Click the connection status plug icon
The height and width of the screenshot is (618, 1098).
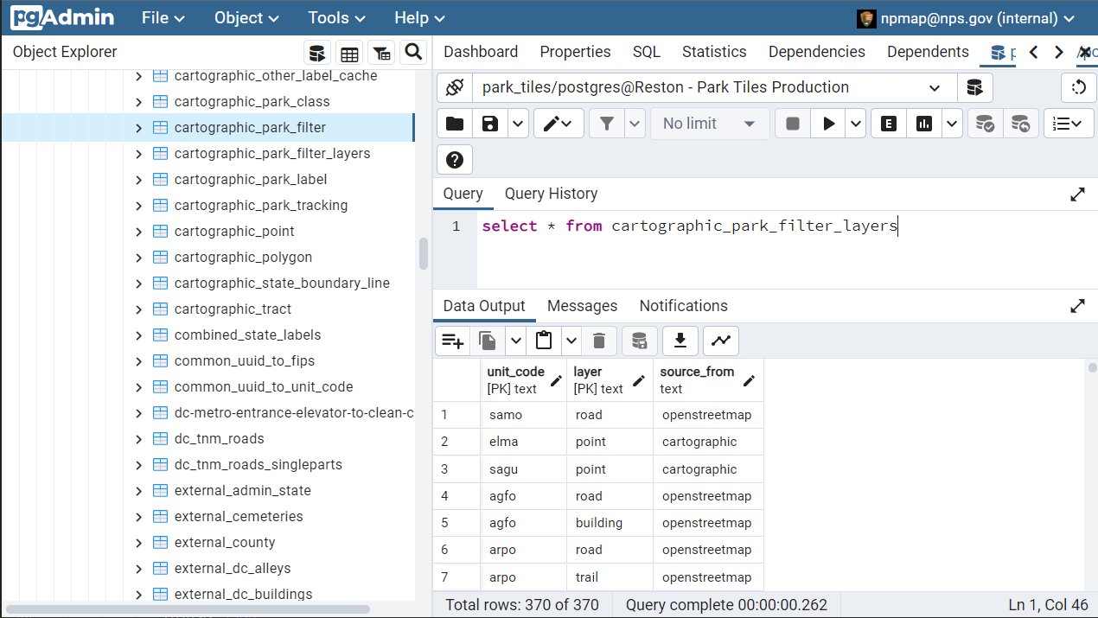pyautogui.click(x=455, y=87)
